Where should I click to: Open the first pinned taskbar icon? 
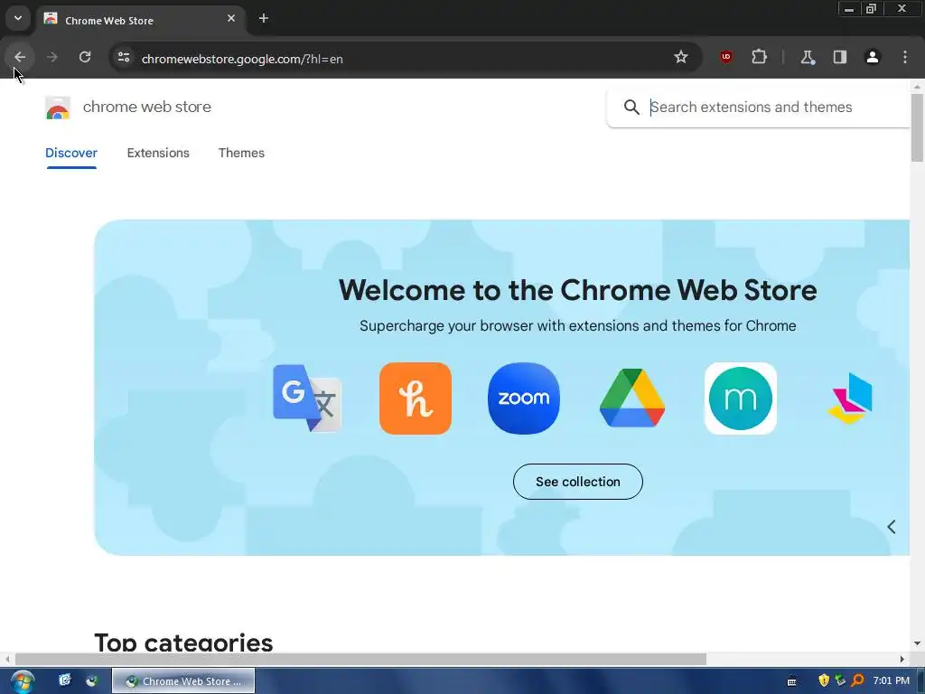click(65, 680)
